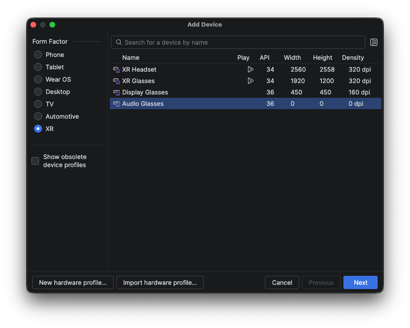410x328 pixels.
Task: Toggle the device details panel icon
Action: point(374,42)
